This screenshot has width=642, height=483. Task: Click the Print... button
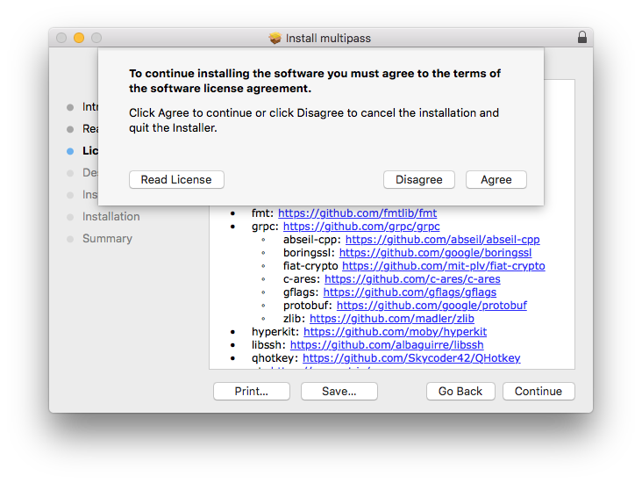coord(252,391)
